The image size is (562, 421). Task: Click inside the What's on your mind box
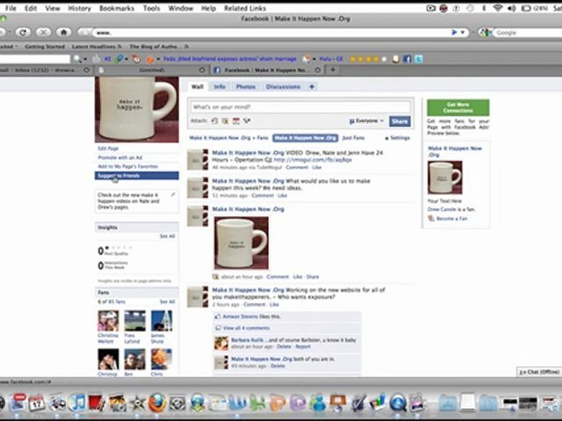click(300, 107)
